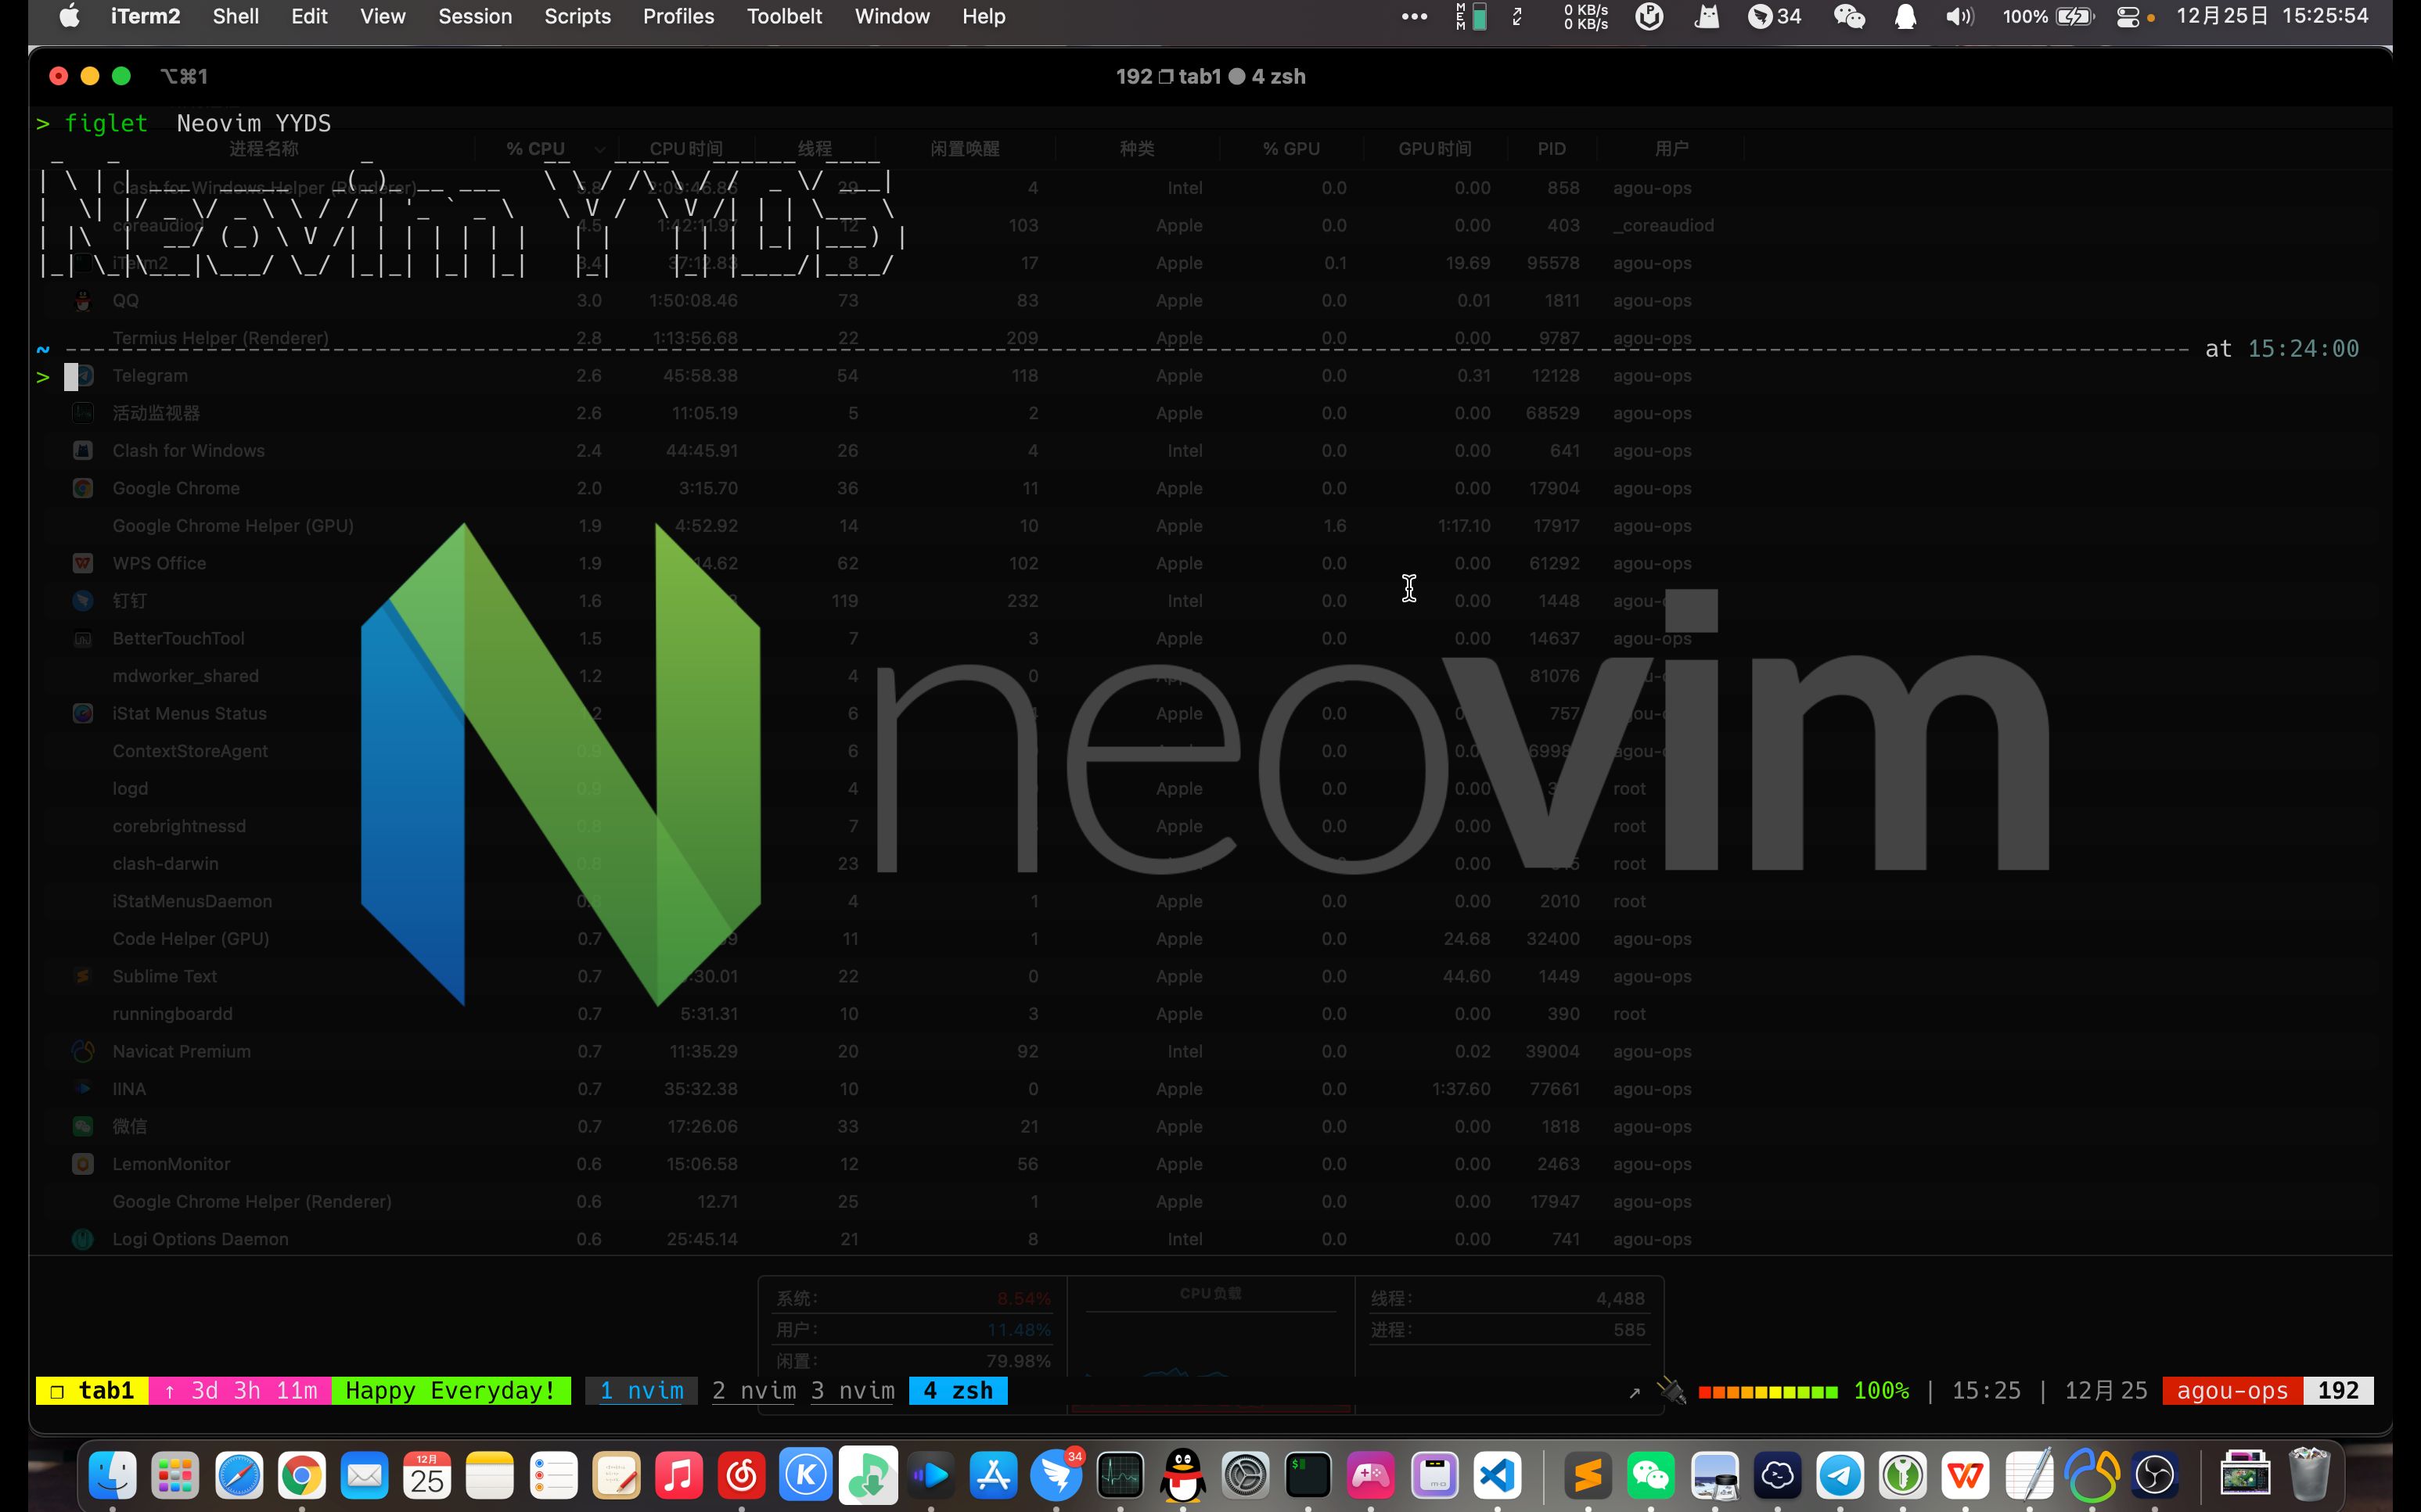Image resolution: width=2421 pixels, height=1512 pixels.
Task: Click the tmux battery level bar
Action: click(1768, 1391)
